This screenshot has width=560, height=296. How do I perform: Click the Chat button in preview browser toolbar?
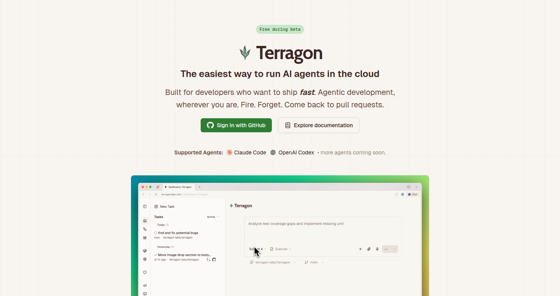tap(413, 194)
